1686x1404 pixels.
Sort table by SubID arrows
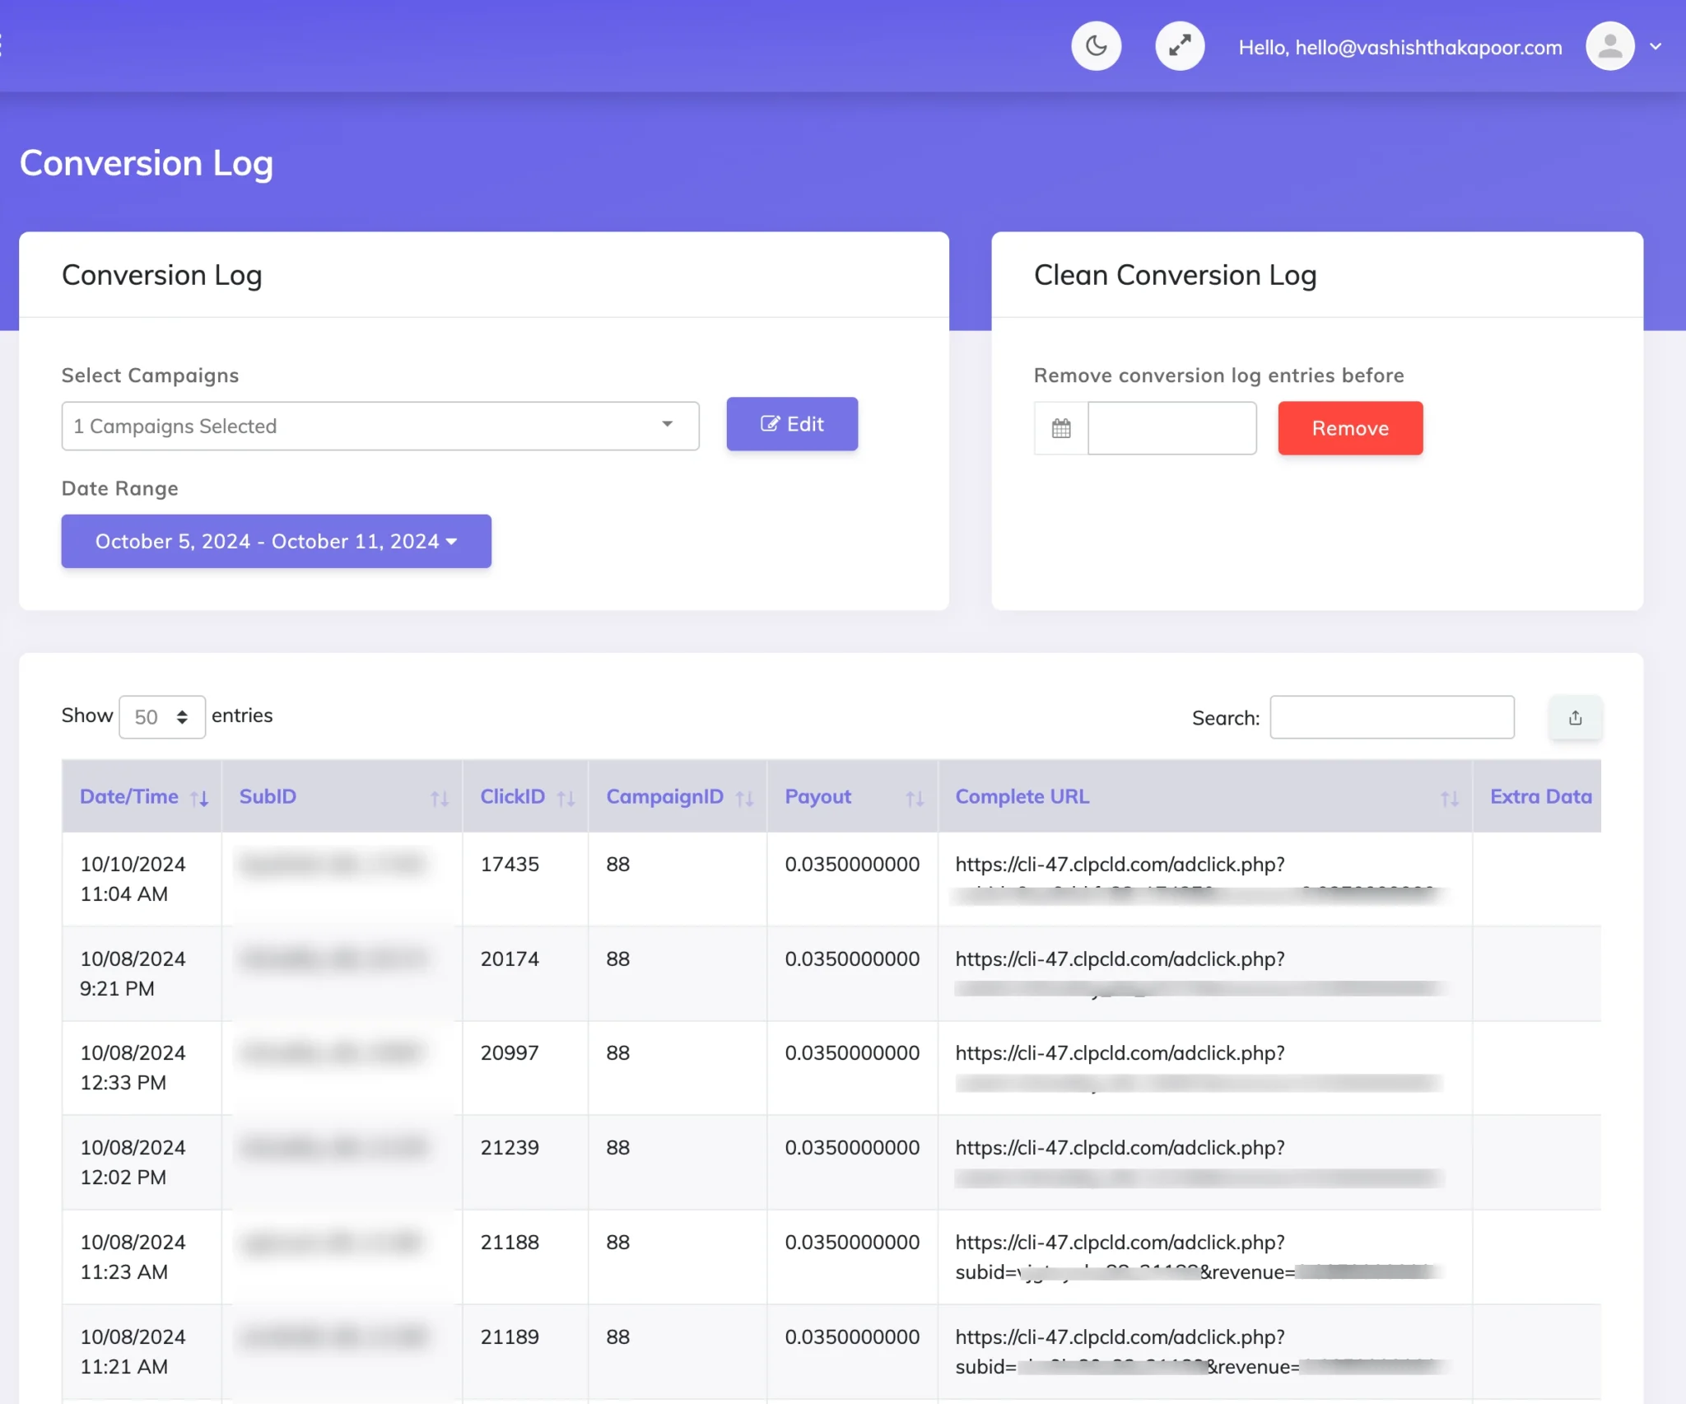coord(439,798)
